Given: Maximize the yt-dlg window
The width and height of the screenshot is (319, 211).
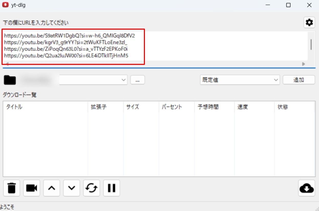Looking at the screenshot, I should [288, 5].
